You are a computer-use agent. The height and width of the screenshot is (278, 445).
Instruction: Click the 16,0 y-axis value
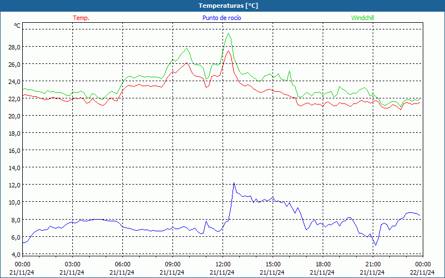(x=14, y=151)
